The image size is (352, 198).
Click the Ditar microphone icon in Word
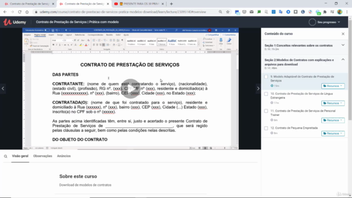[x=221, y=41]
